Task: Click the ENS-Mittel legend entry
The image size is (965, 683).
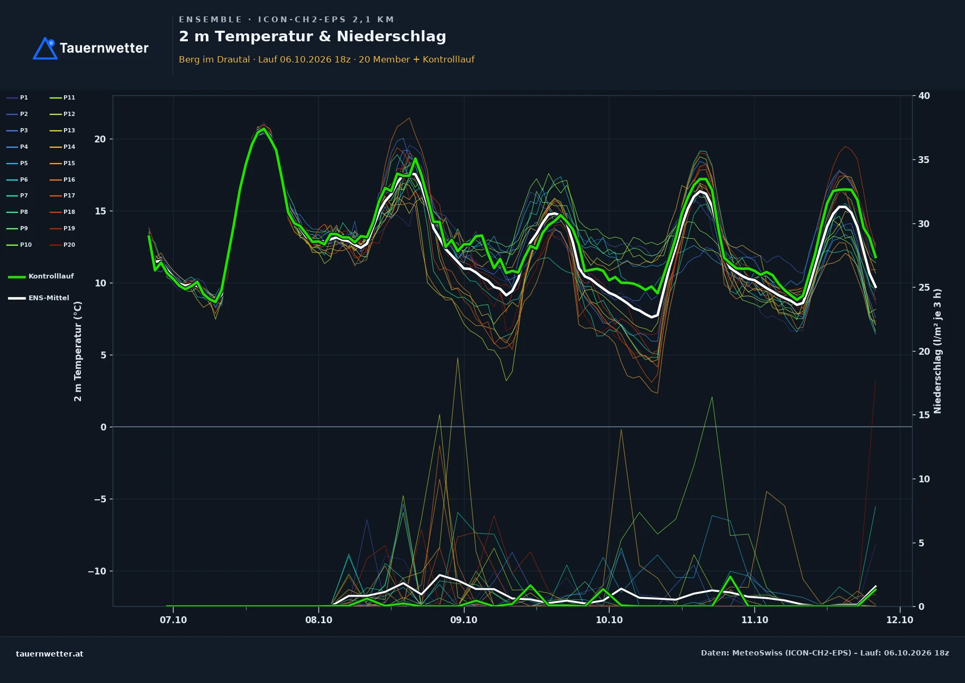Action: coord(39,298)
